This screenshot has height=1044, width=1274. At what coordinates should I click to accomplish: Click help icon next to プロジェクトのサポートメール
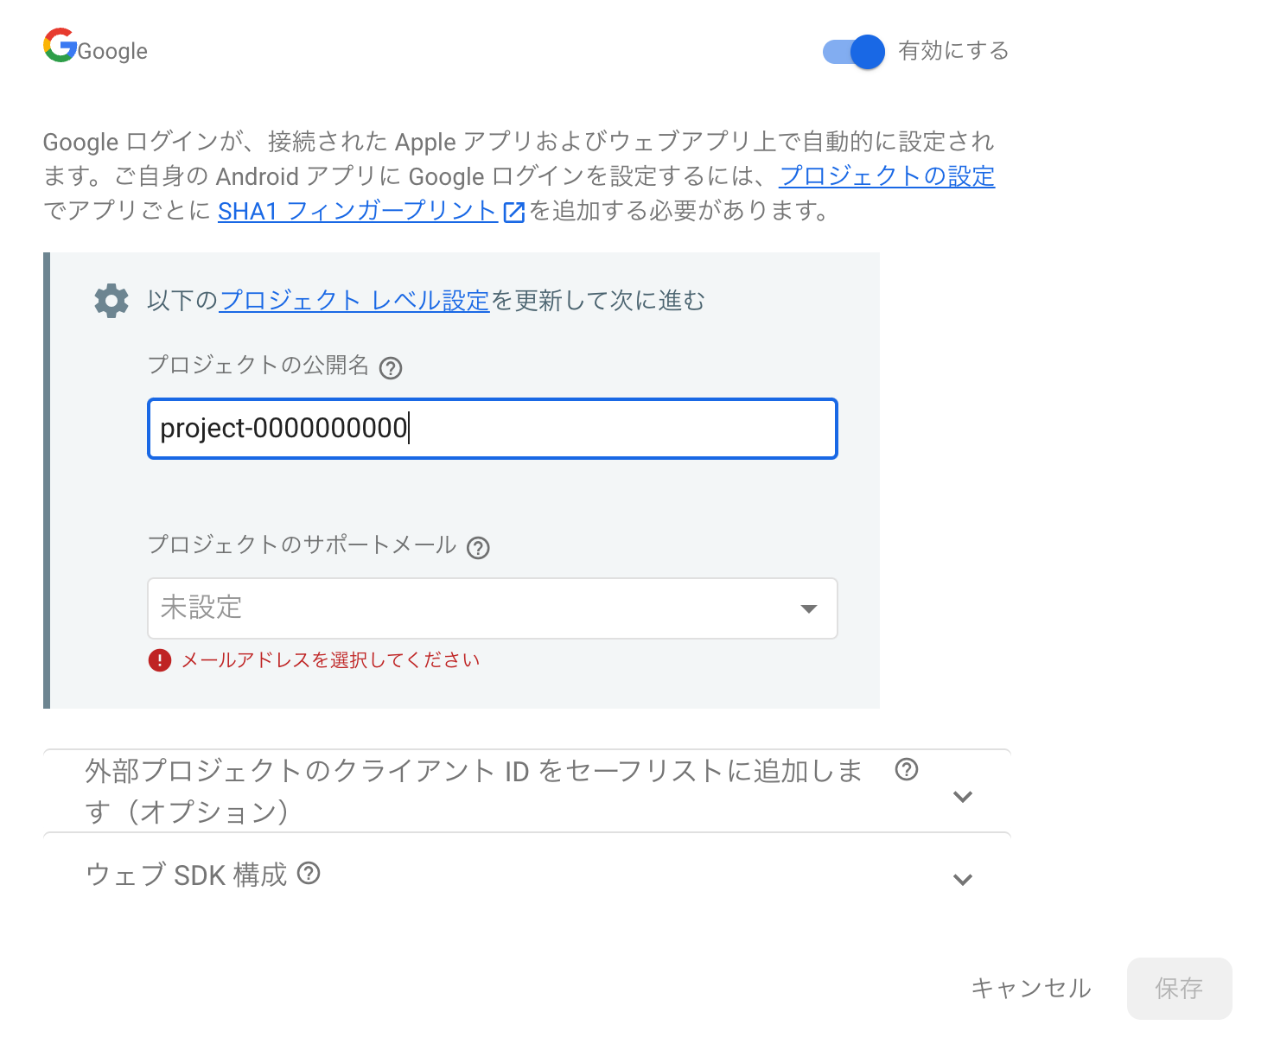[478, 548]
